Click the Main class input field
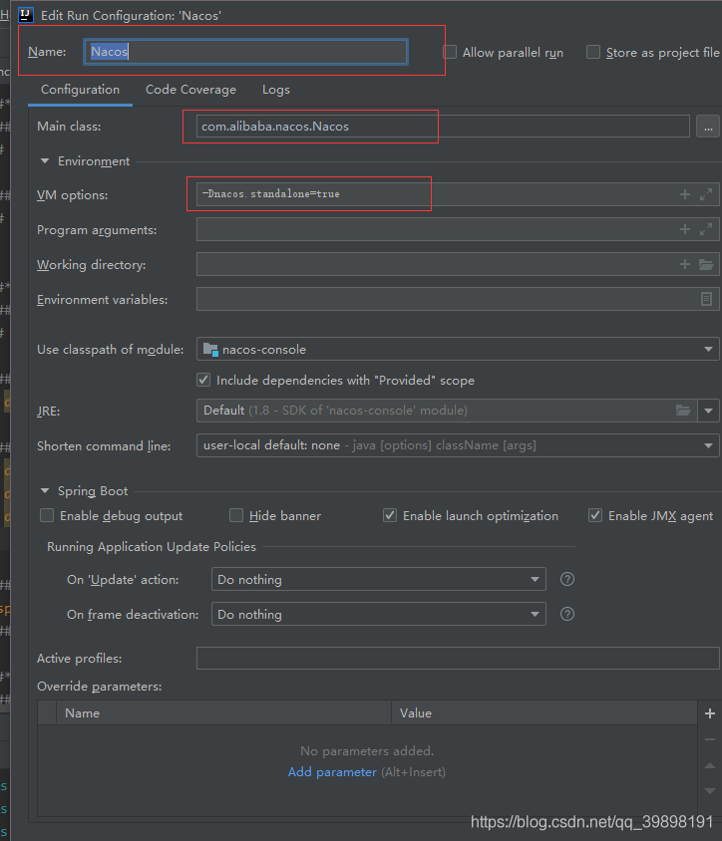The width and height of the screenshot is (722, 841). 443,127
